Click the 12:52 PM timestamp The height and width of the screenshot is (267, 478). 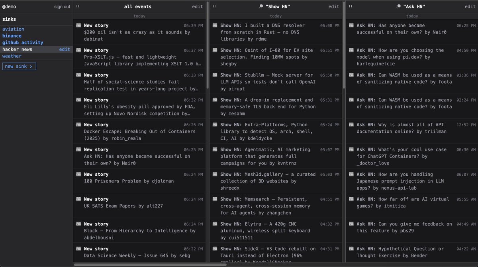[466, 125]
